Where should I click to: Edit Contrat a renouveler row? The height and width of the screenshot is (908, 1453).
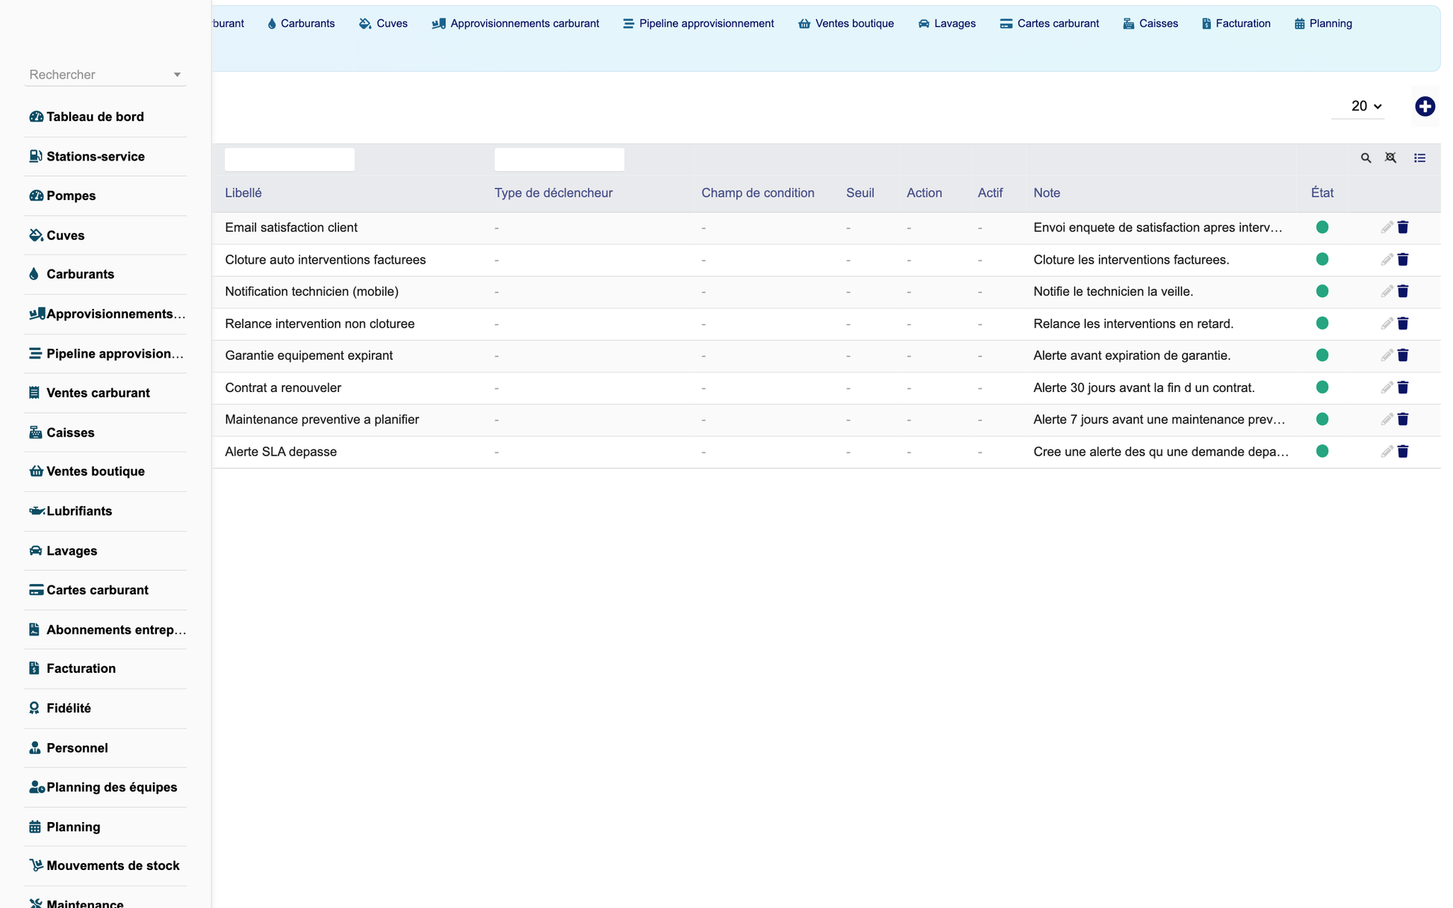pyautogui.click(x=1387, y=388)
